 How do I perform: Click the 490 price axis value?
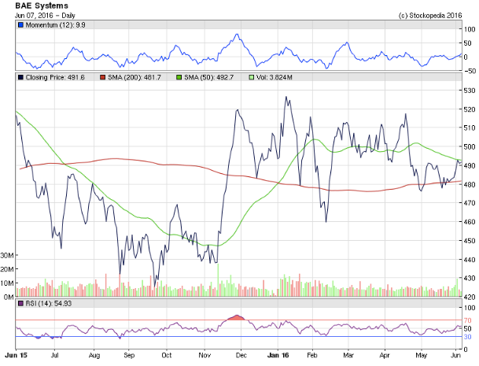470,165
